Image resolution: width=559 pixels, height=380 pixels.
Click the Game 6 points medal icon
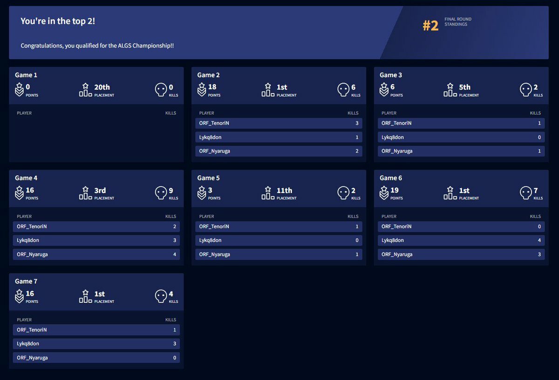pos(384,193)
